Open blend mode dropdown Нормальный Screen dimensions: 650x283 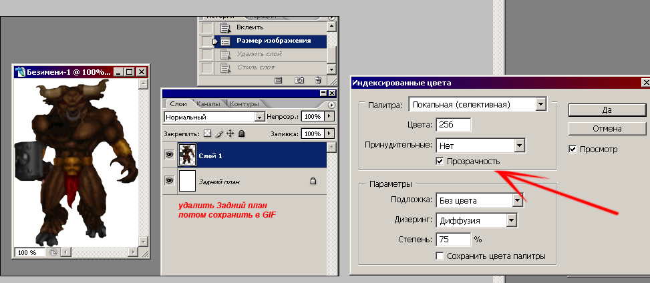tap(260, 117)
